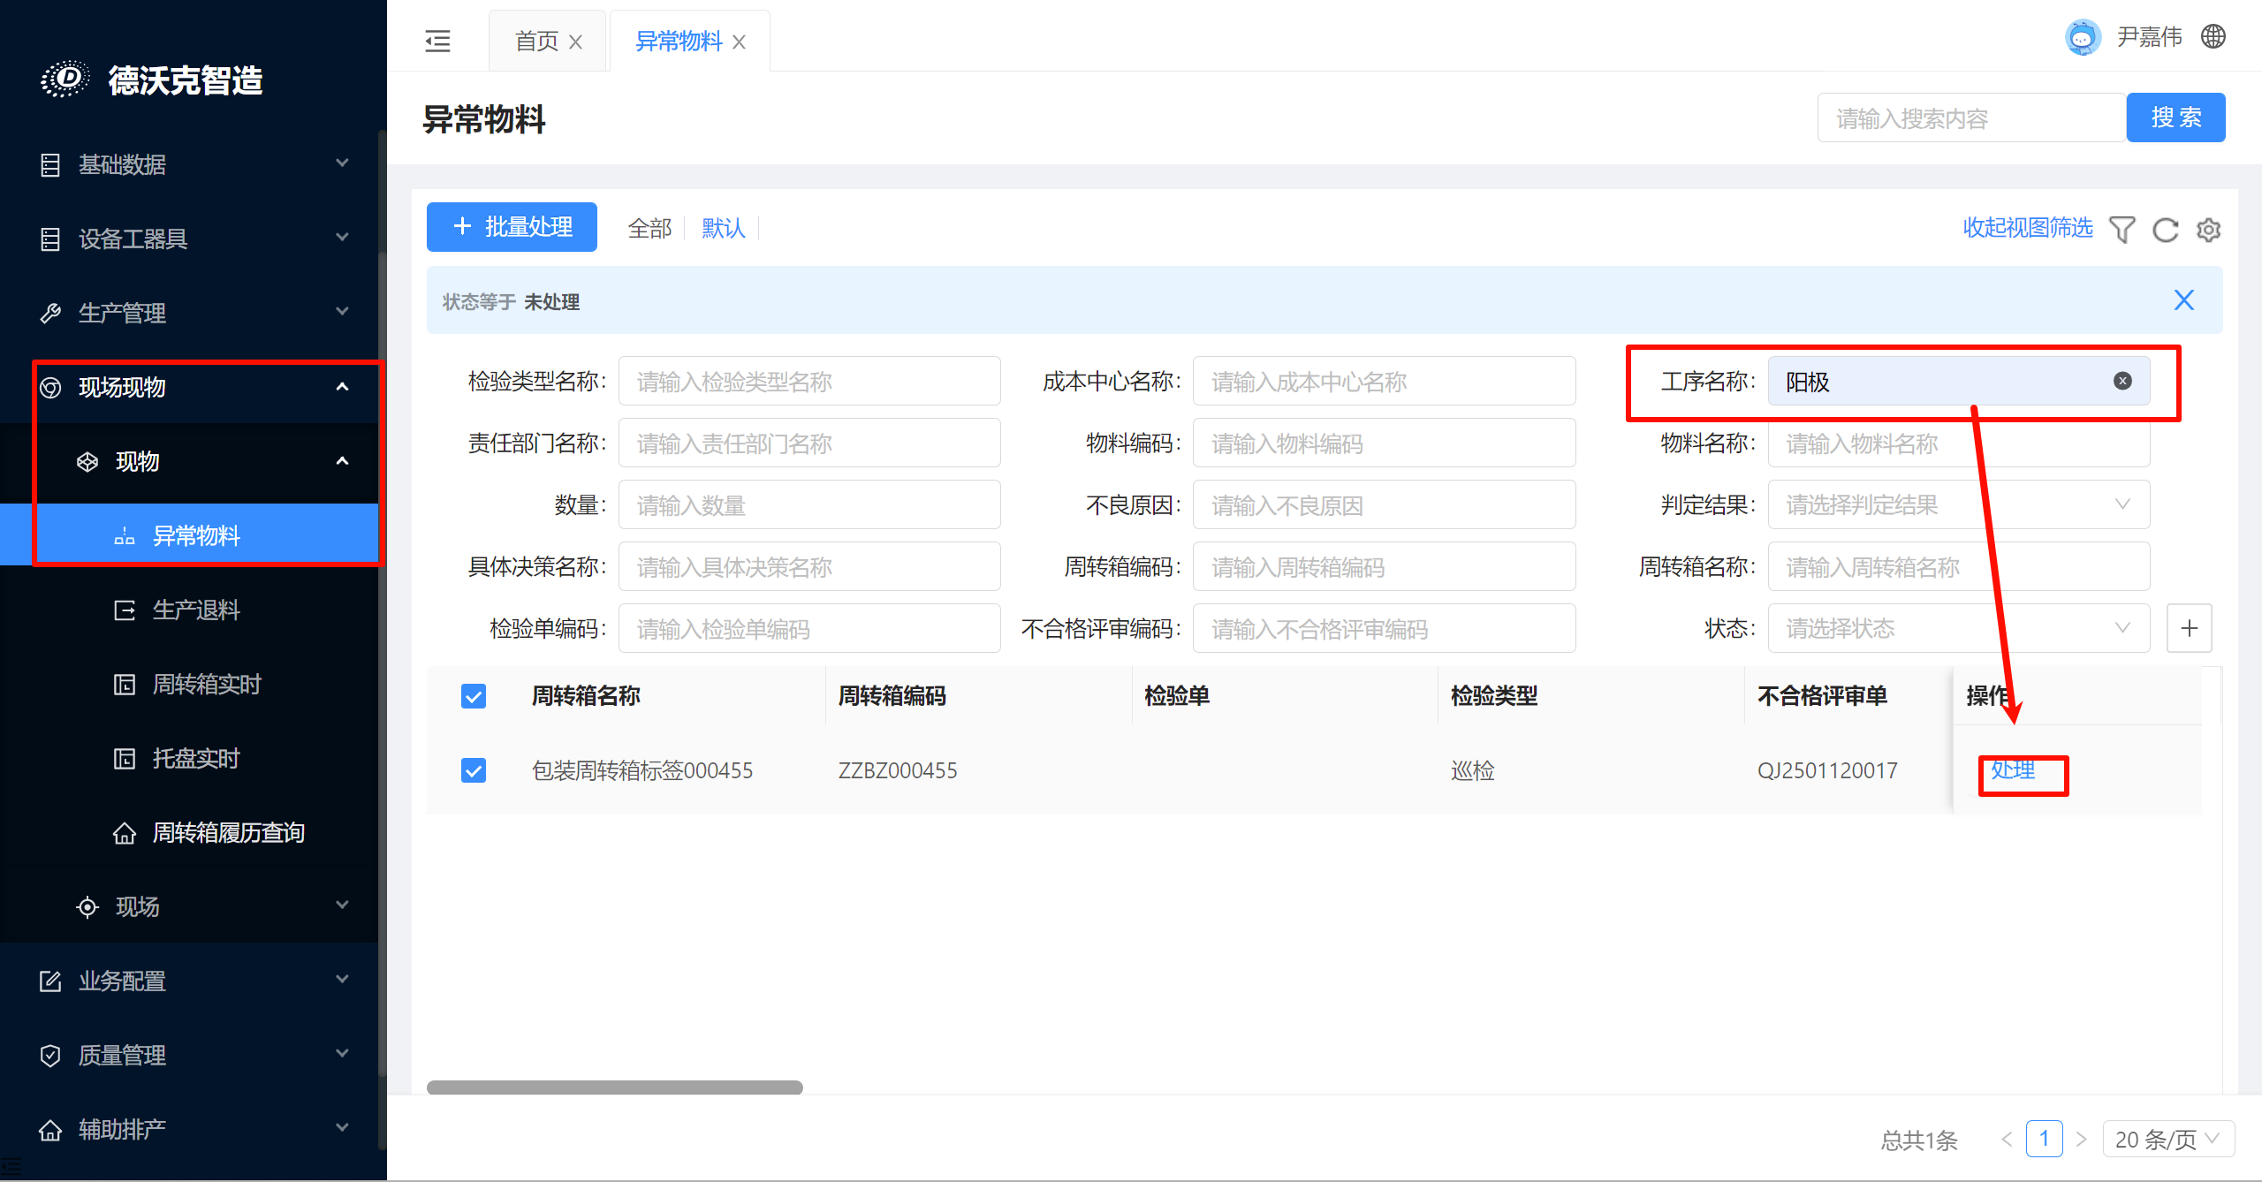
Task: Click the 业务配置 edit icon
Action: pyautogui.click(x=50, y=981)
